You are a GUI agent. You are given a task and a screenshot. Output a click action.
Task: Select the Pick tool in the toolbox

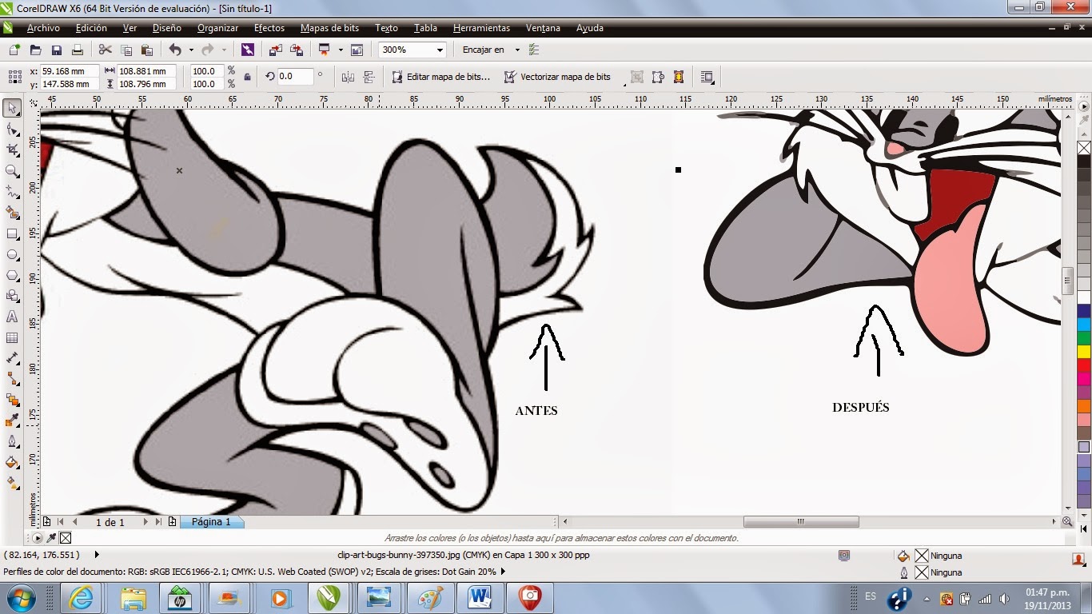[12, 108]
